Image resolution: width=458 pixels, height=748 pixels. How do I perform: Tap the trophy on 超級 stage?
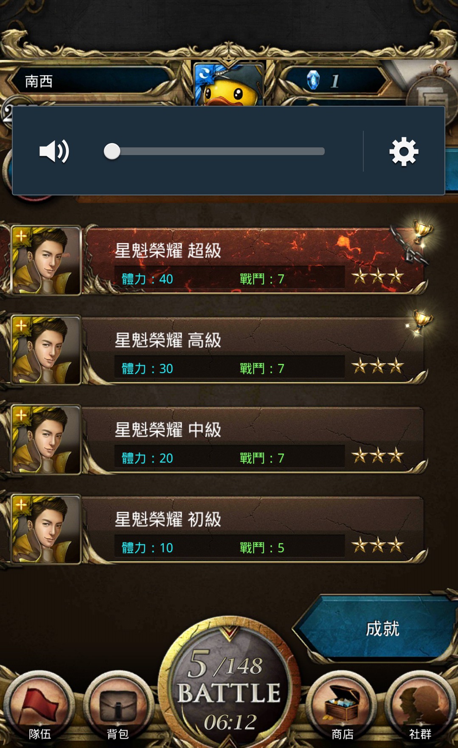pos(422,232)
